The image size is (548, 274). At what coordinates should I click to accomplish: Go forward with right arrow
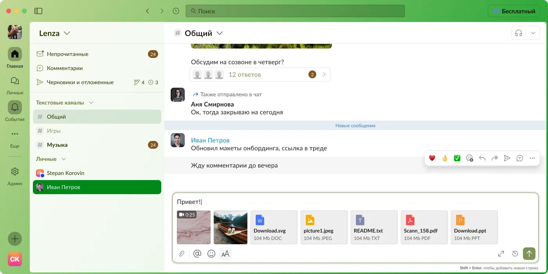(162, 11)
